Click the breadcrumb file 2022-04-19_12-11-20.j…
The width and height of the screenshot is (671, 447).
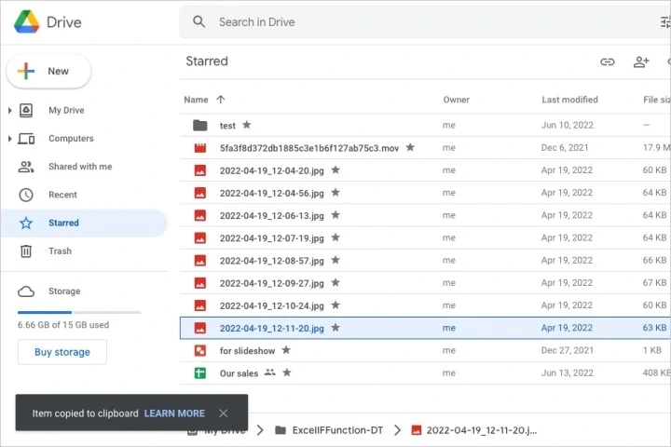click(x=482, y=430)
